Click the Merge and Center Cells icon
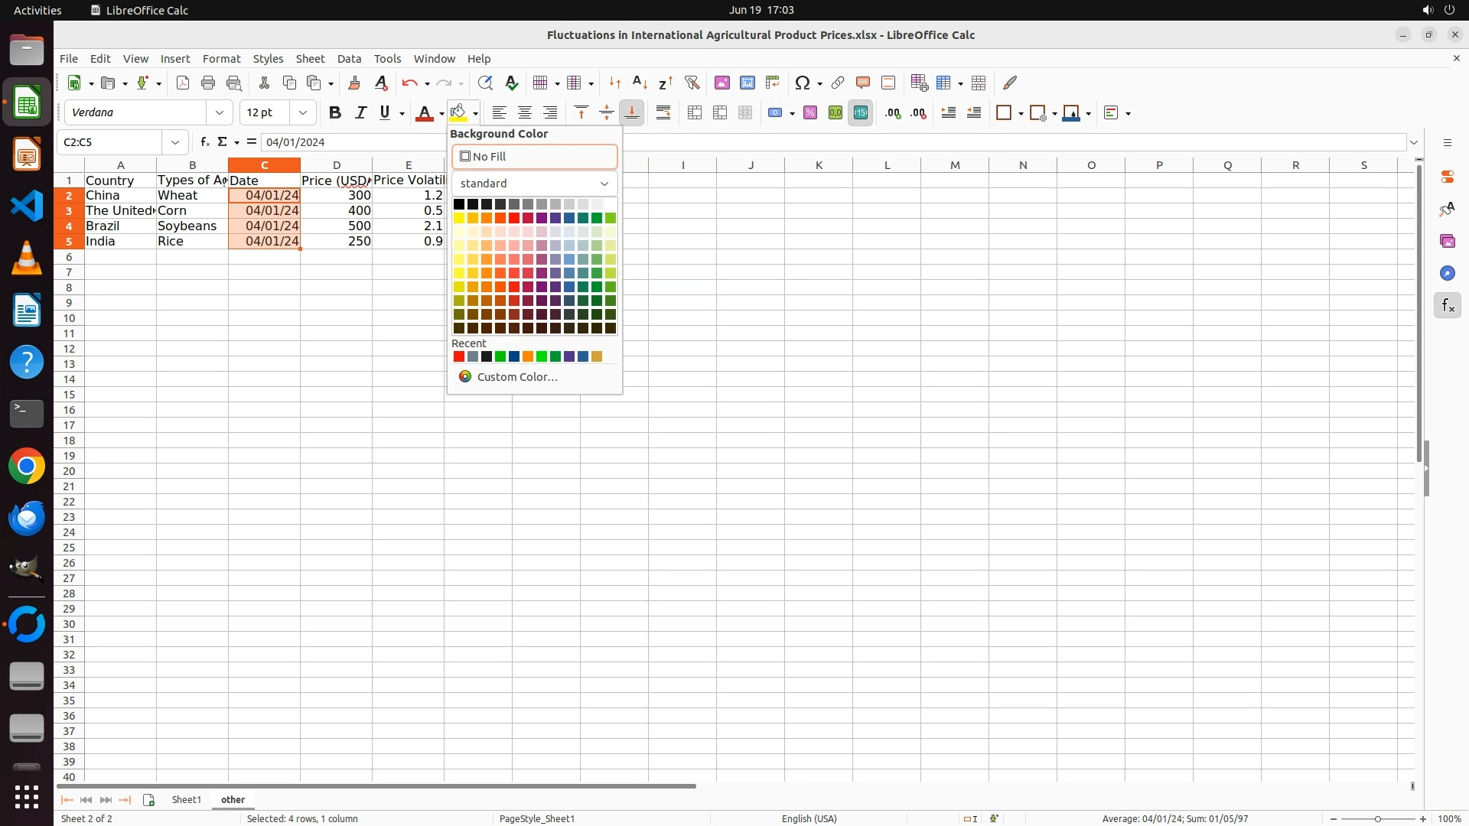The width and height of the screenshot is (1469, 826). coord(695,113)
